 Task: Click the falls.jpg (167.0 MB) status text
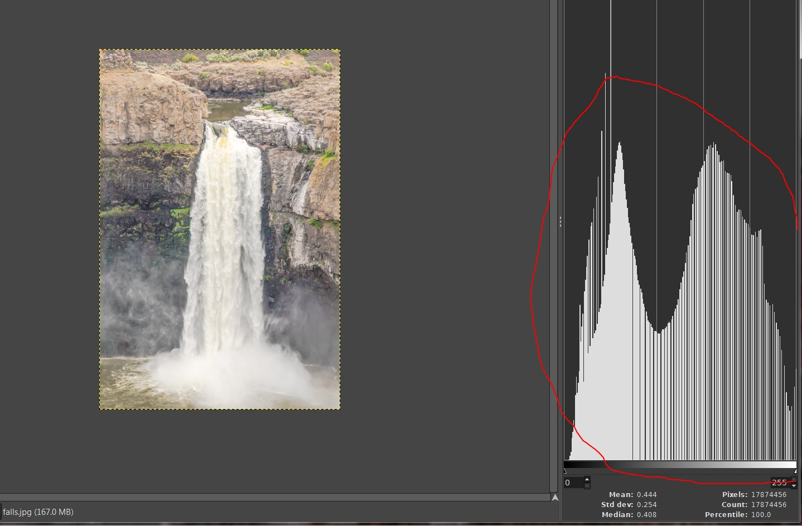[x=38, y=512]
